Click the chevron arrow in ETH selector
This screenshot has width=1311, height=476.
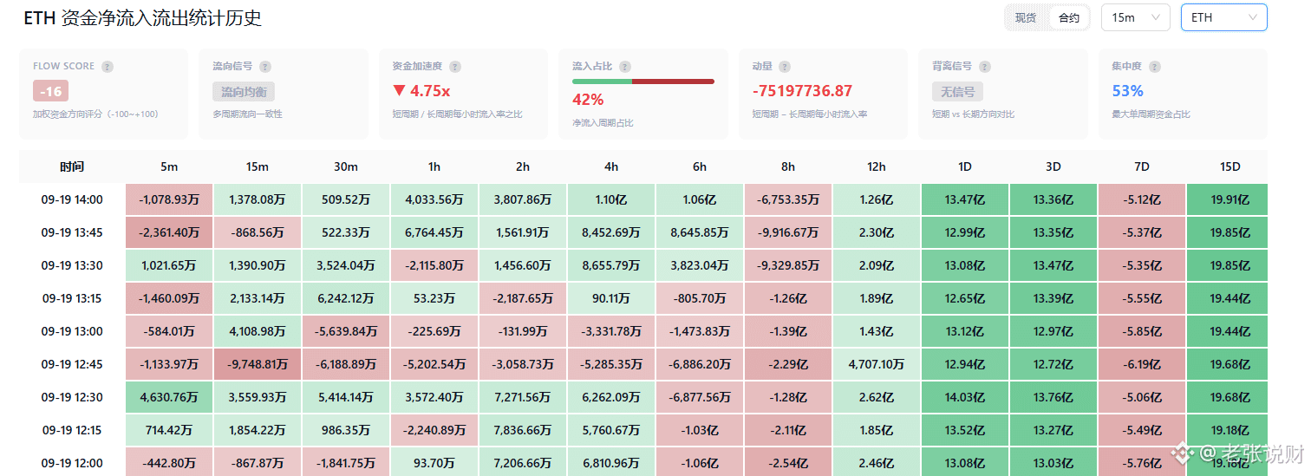[1252, 17]
